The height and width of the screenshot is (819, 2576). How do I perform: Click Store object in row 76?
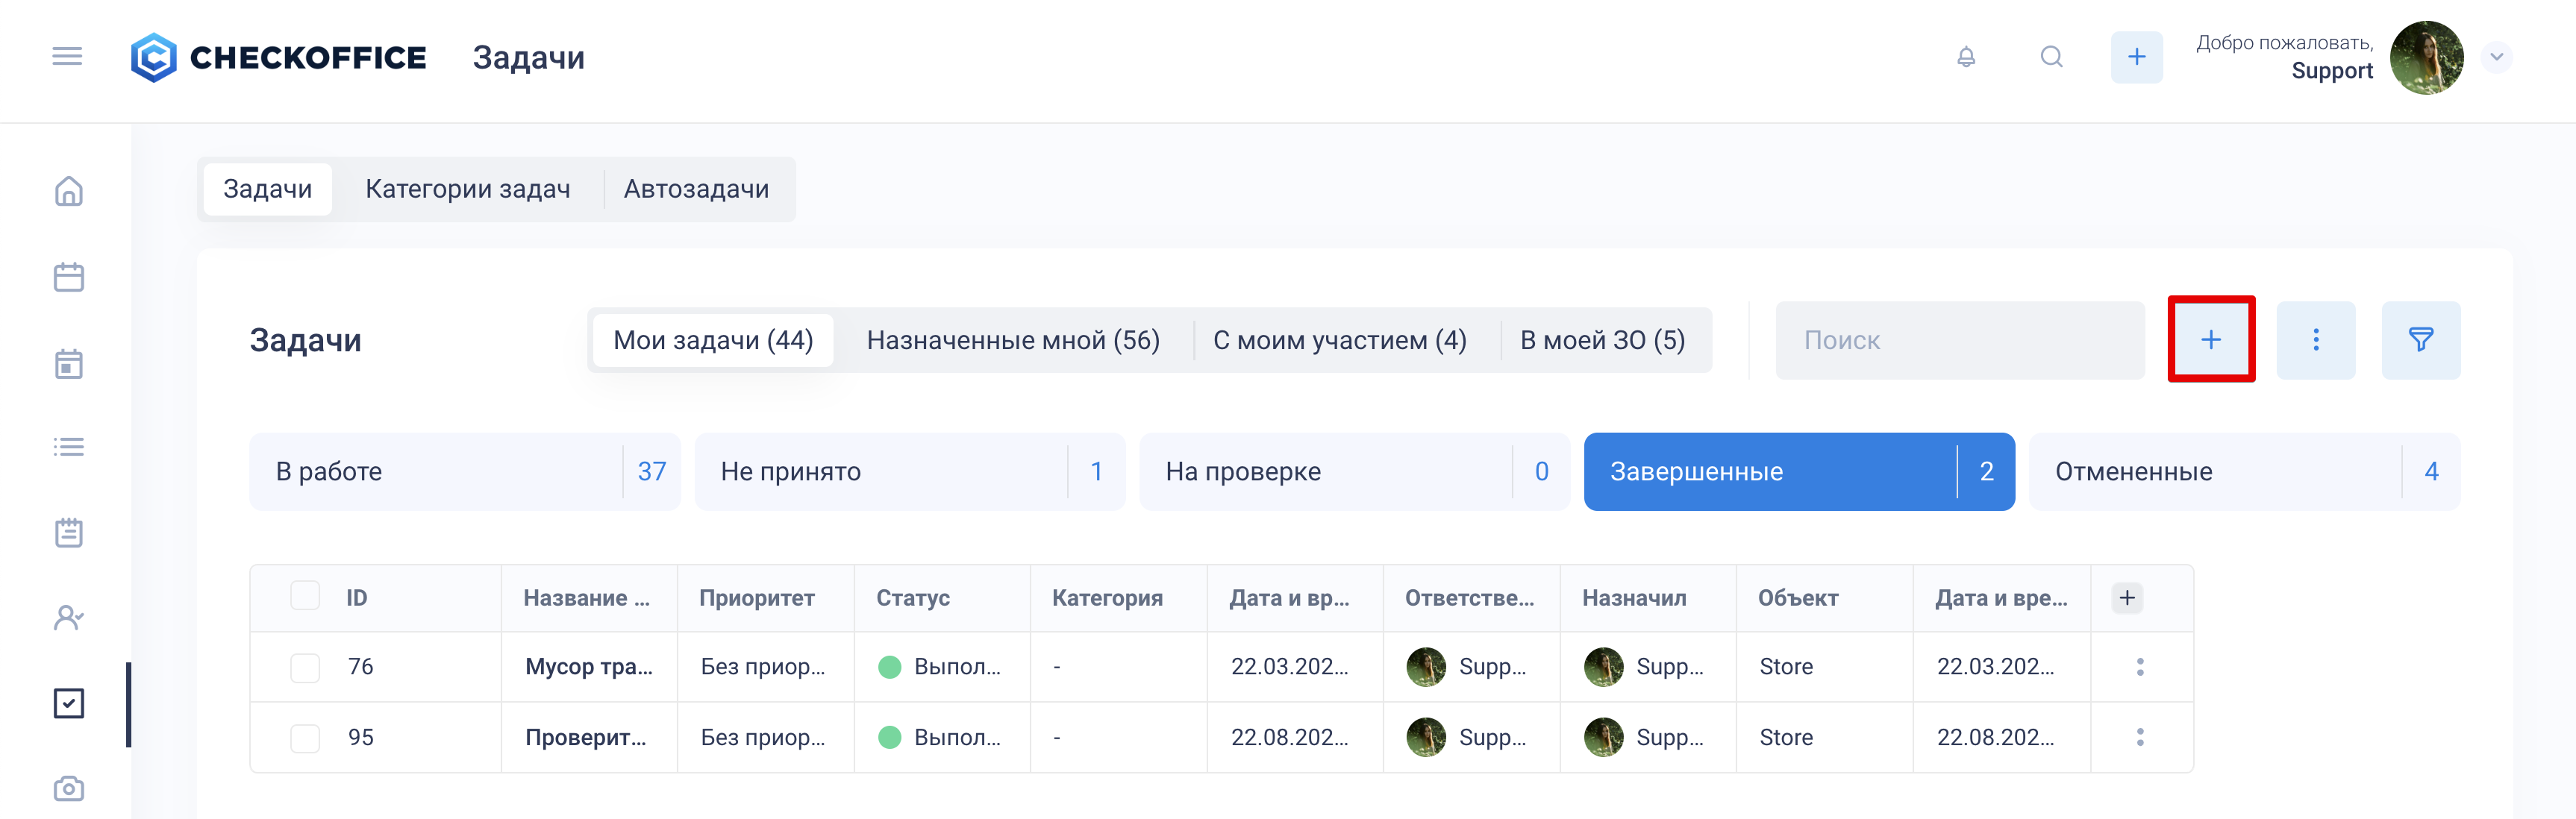coord(1786,667)
